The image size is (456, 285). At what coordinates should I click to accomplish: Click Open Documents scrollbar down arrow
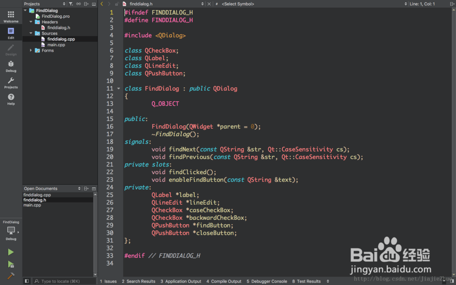95,275
